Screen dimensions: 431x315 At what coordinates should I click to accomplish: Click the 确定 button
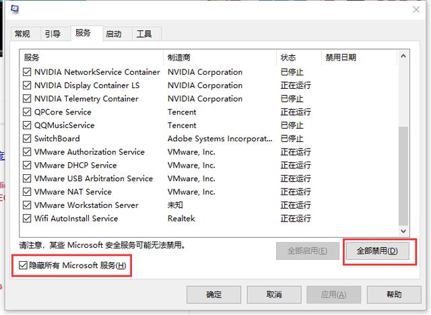(214, 294)
